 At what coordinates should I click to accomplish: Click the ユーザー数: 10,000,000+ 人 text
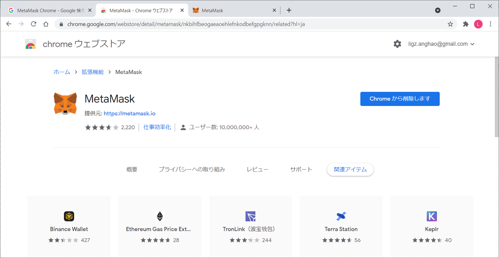224,127
